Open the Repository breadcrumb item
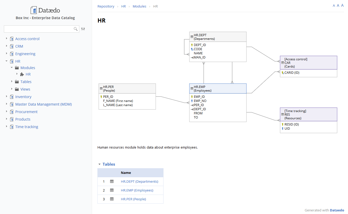This screenshot has width=348, height=214. (x=106, y=6)
